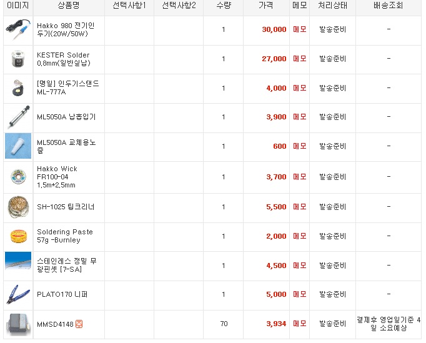Screen dimensions: 426x343
Task: Open MMSD4148 product link
Action: 55,324
